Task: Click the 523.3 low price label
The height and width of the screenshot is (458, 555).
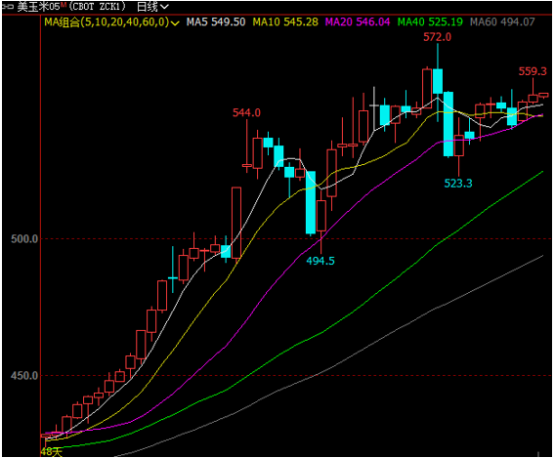Action: click(458, 184)
